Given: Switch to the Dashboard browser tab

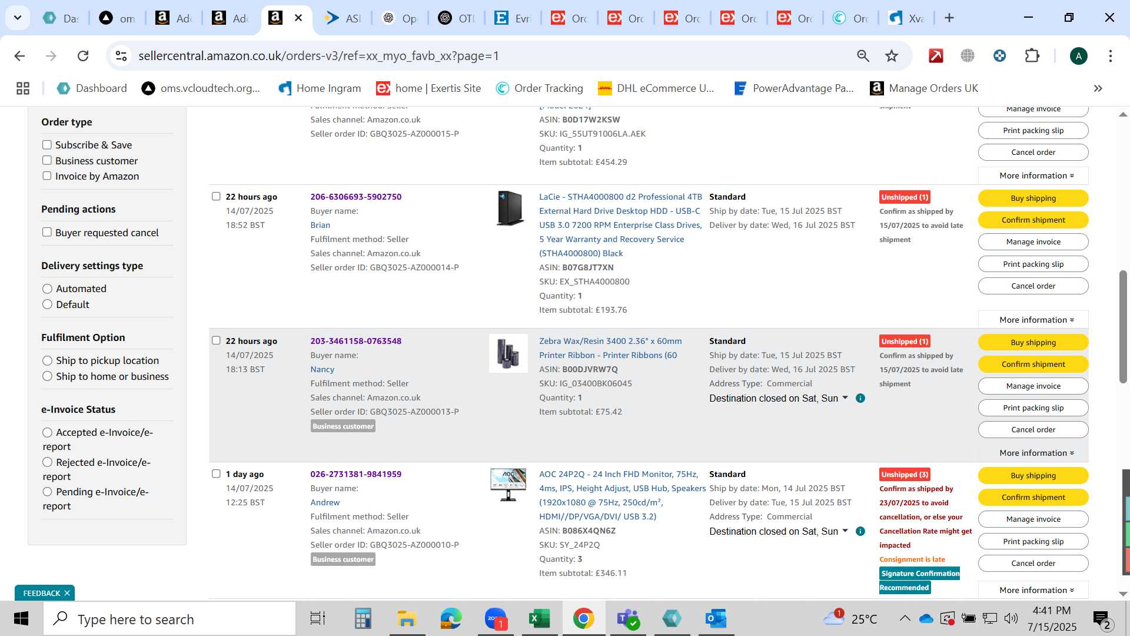Looking at the screenshot, I should pos(62,18).
